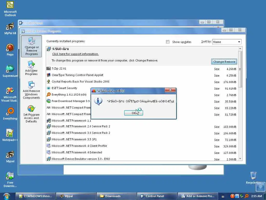Click the ESET Smart Security icon
This screenshot has height=200, width=266.
pyautogui.click(x=49, y=88)
